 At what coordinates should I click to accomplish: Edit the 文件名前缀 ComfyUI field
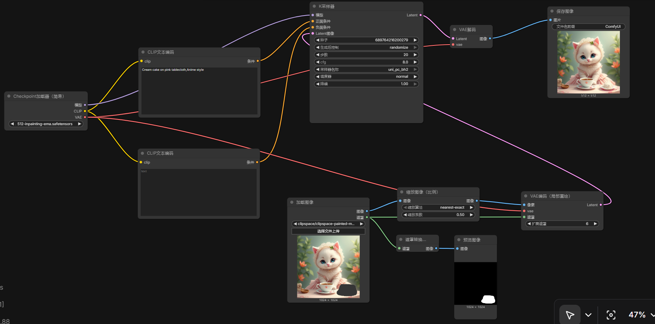pyautogui.click(x=588, y=27)
